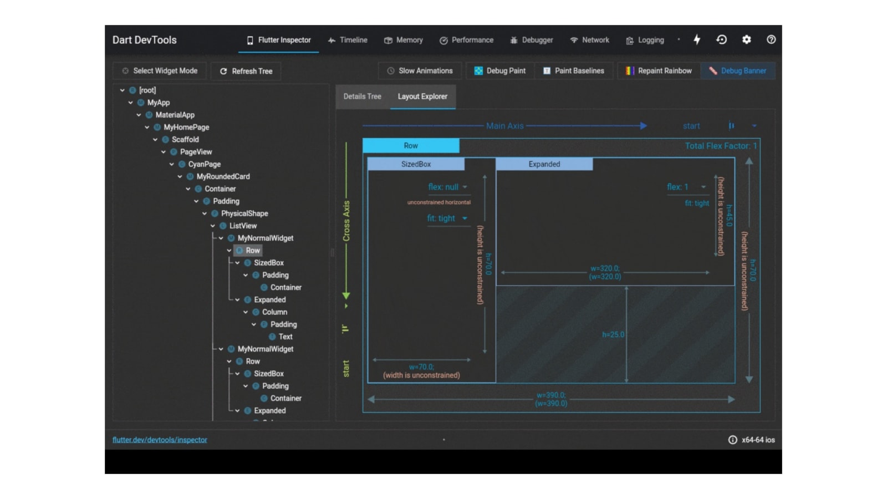Collapse the Column node chevron
The height and width of the screenshot is (499, 887).
[246, 312]
